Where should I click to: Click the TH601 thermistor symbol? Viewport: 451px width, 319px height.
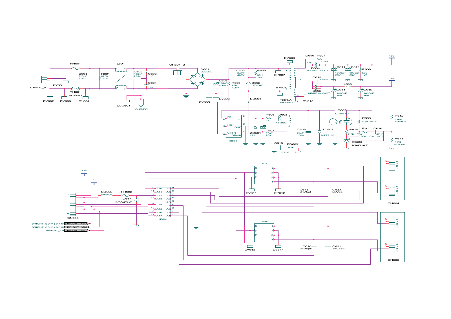pos(76,88)
